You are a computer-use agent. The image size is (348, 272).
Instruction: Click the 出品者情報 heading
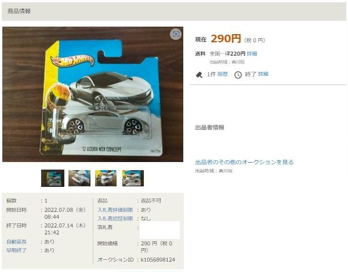point(209,127)
